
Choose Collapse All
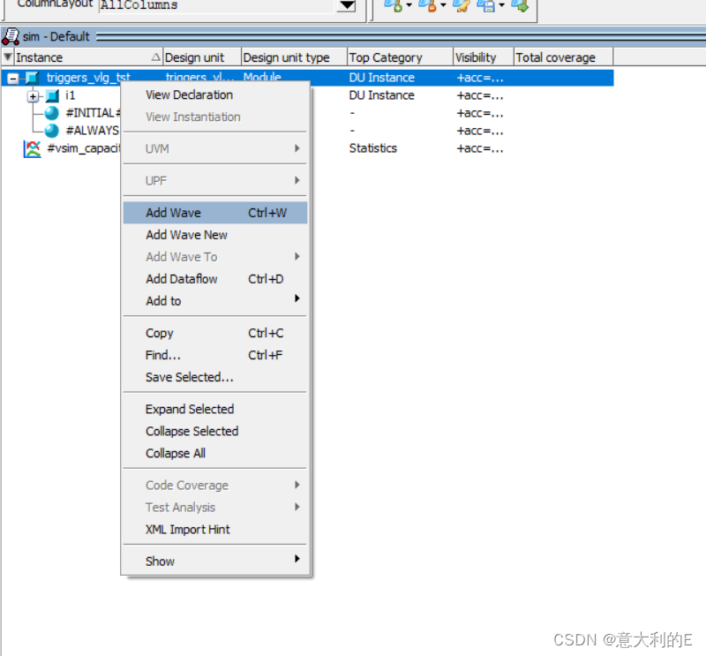pos(215,453)
